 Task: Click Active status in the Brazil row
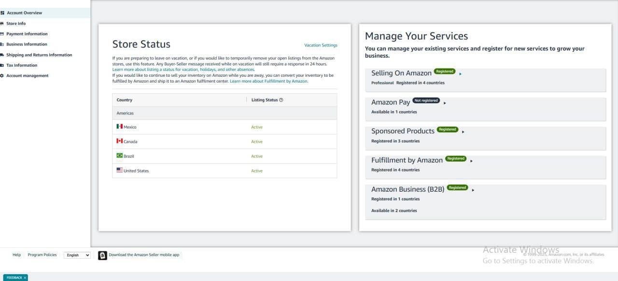tap(257, 156)
